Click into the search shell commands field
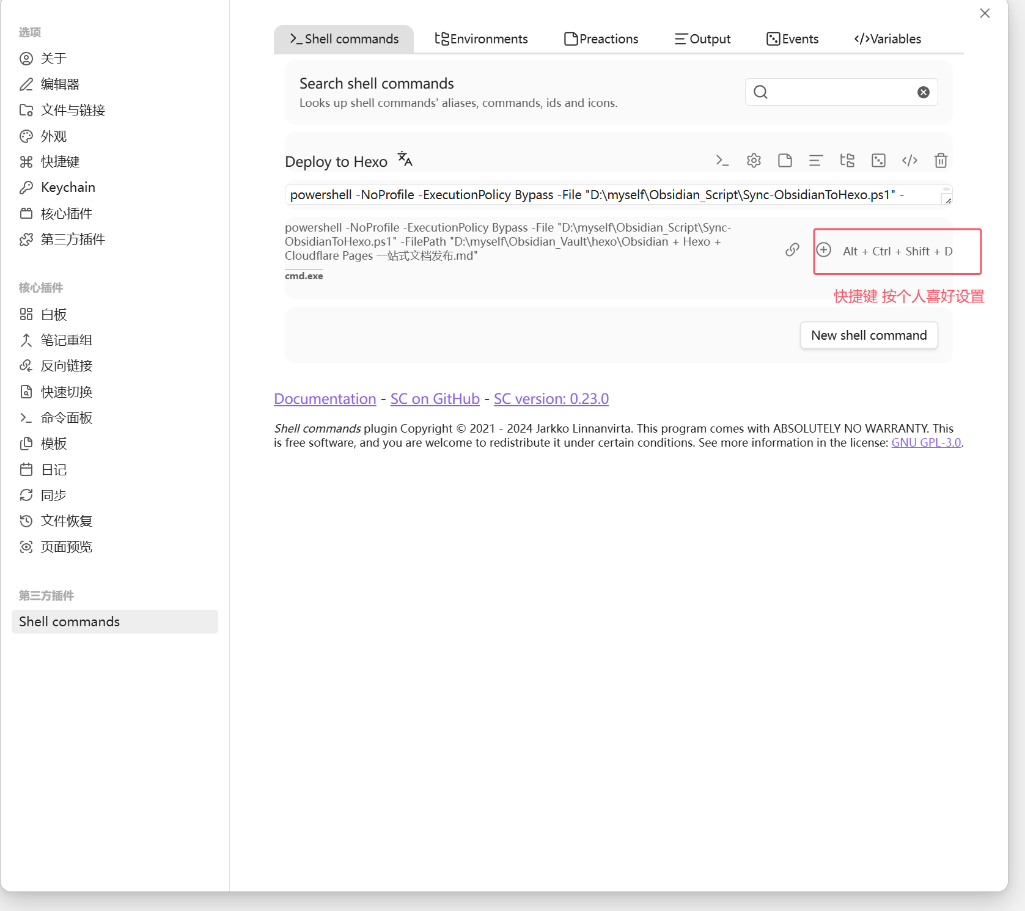This screenshot has width=1025, height=911. pyautogui.click(x=840, y=92)
